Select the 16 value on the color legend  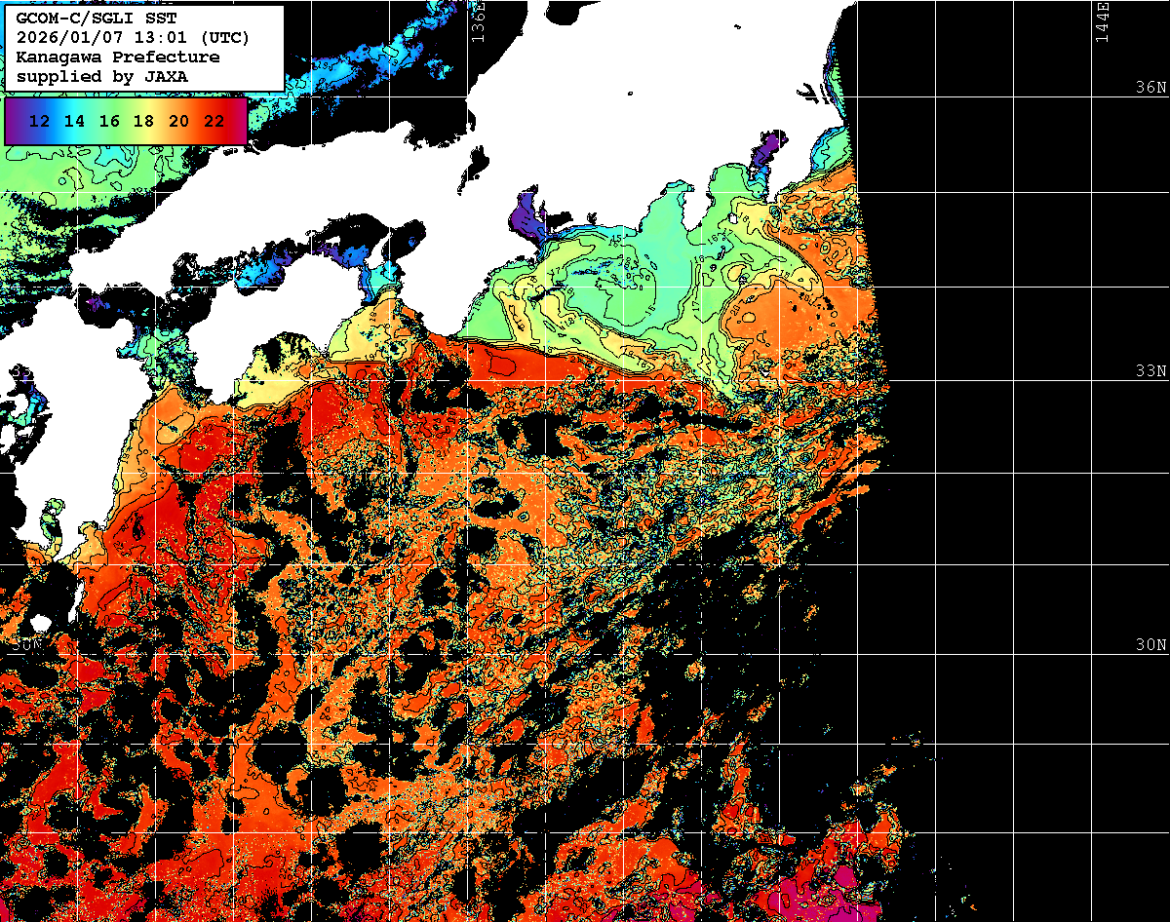(109, 121)
